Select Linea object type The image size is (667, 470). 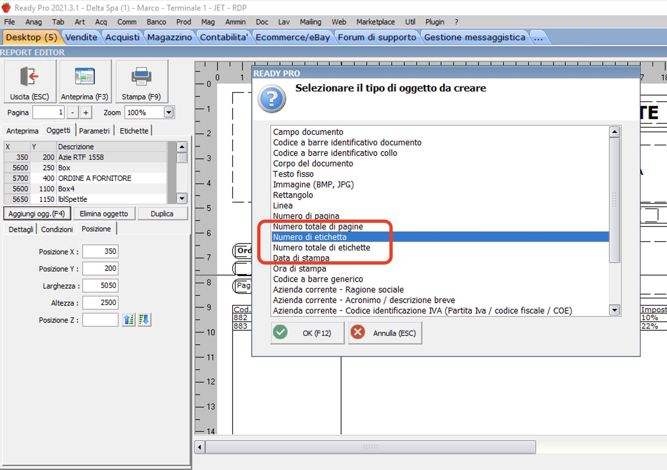(440, 205)
